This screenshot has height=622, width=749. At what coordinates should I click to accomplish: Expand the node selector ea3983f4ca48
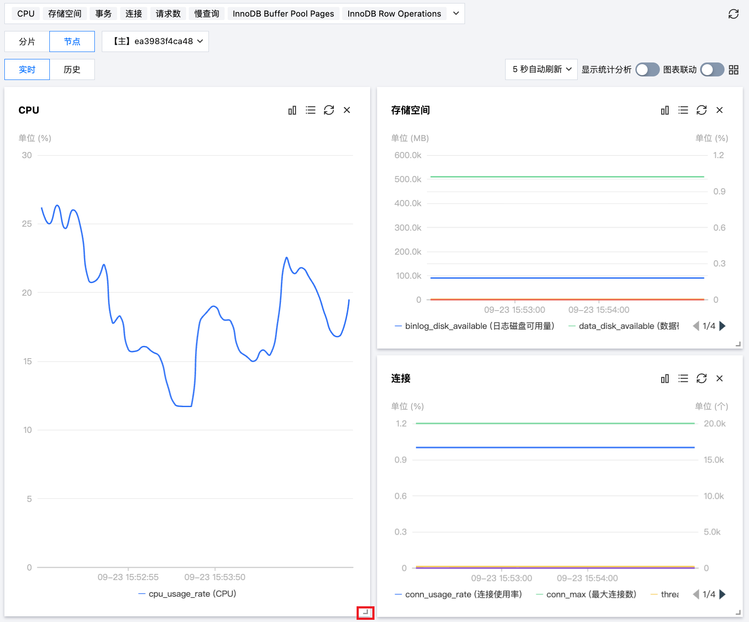(x=155, y=41)
